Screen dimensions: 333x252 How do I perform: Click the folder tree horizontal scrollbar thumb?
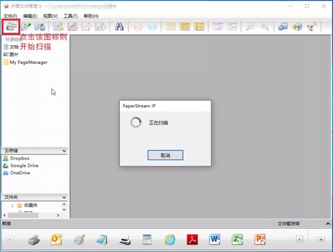[23, 215]
